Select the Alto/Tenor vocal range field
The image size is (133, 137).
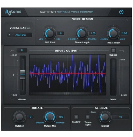[x=21, y=35]
